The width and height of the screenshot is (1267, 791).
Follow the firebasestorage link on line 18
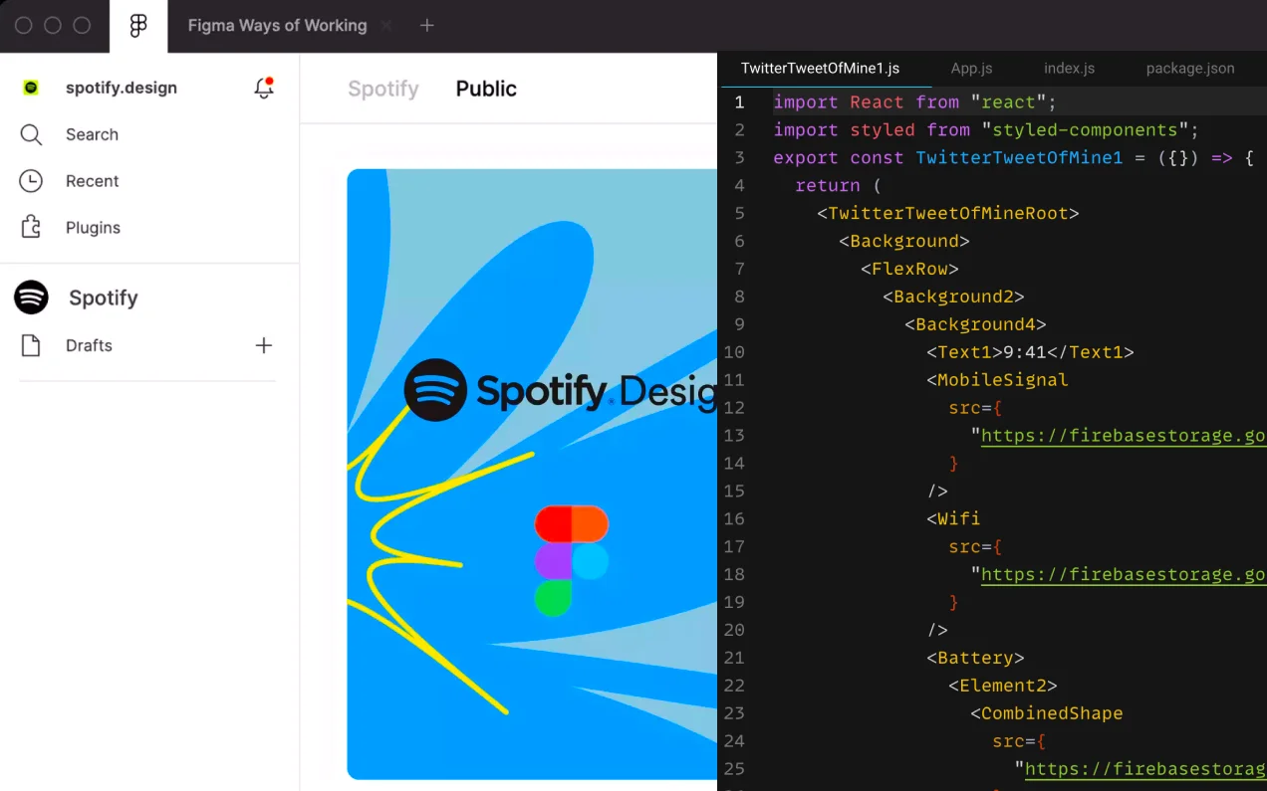point(1124,574)
